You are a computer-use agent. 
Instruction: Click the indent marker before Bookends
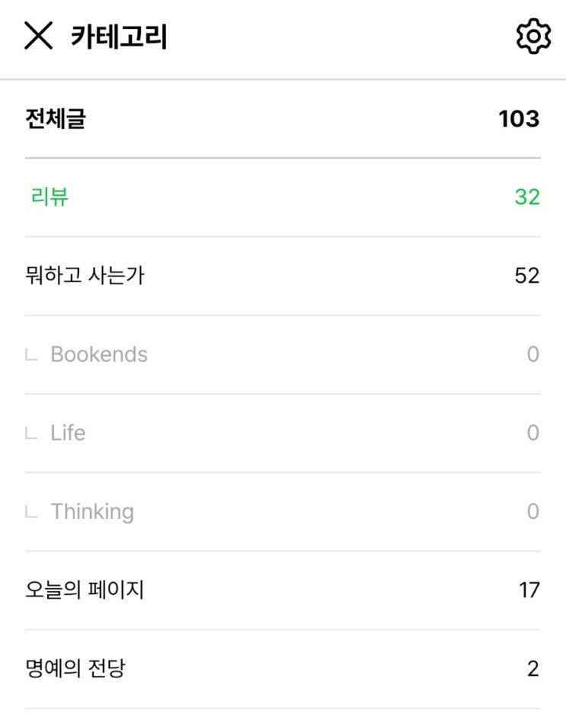[31, 355]
